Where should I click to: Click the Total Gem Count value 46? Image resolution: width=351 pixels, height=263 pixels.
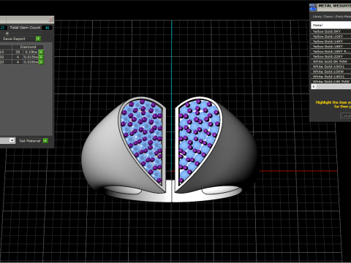pyautogui.click(x=47, y=28)
